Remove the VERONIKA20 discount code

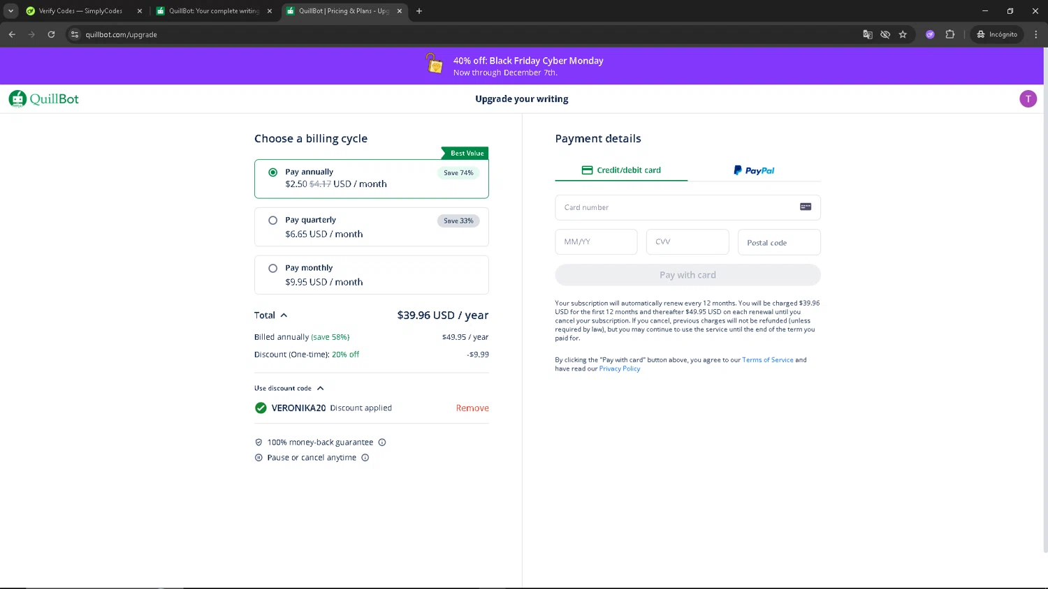pyautogui.click(x=472, y=408)
